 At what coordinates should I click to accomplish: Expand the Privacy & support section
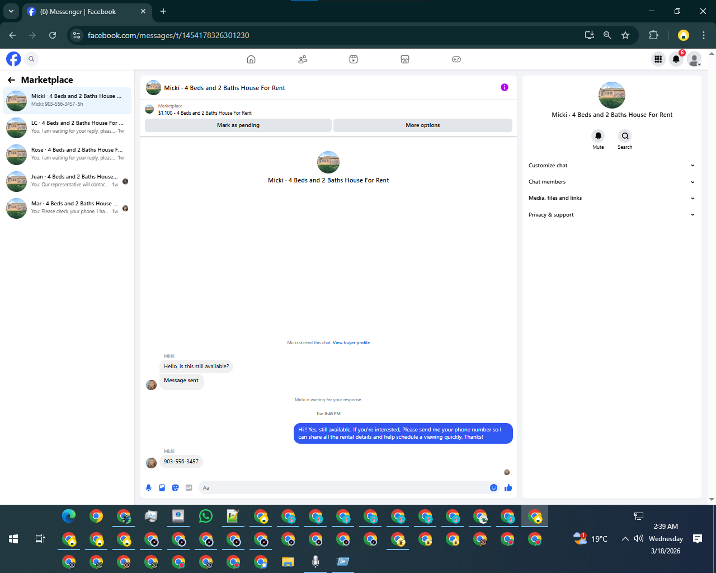[x=611, y=215]
